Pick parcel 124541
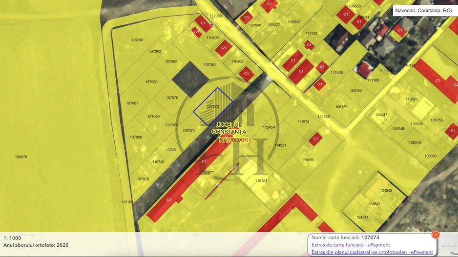 pyautogui.click(x=362, y=217)
